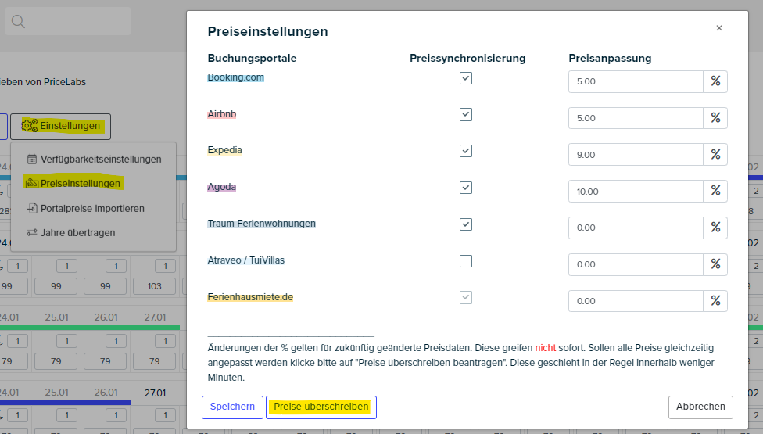Click the percent symbol next to Booking.com adjustment

pyautogui.click(x=715, y=81)
